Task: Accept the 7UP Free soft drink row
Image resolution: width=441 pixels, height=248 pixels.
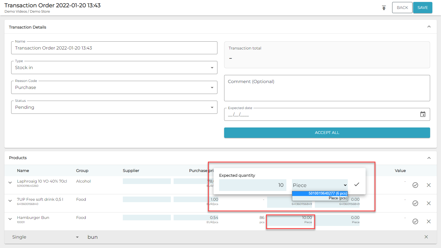Action: [x=415, y=203]
